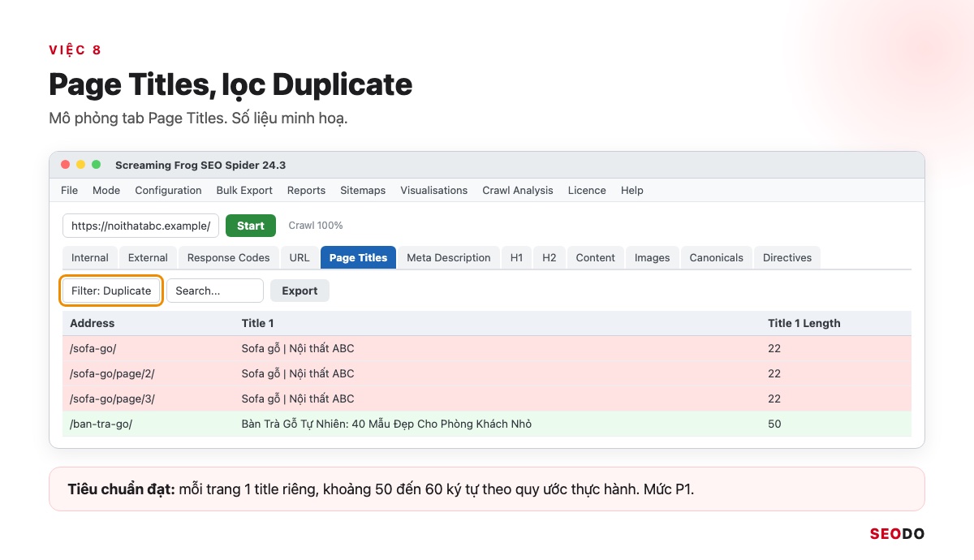974x560 pixels.
Task: Switch to the Meta Description tab
Action: (449, 257)
